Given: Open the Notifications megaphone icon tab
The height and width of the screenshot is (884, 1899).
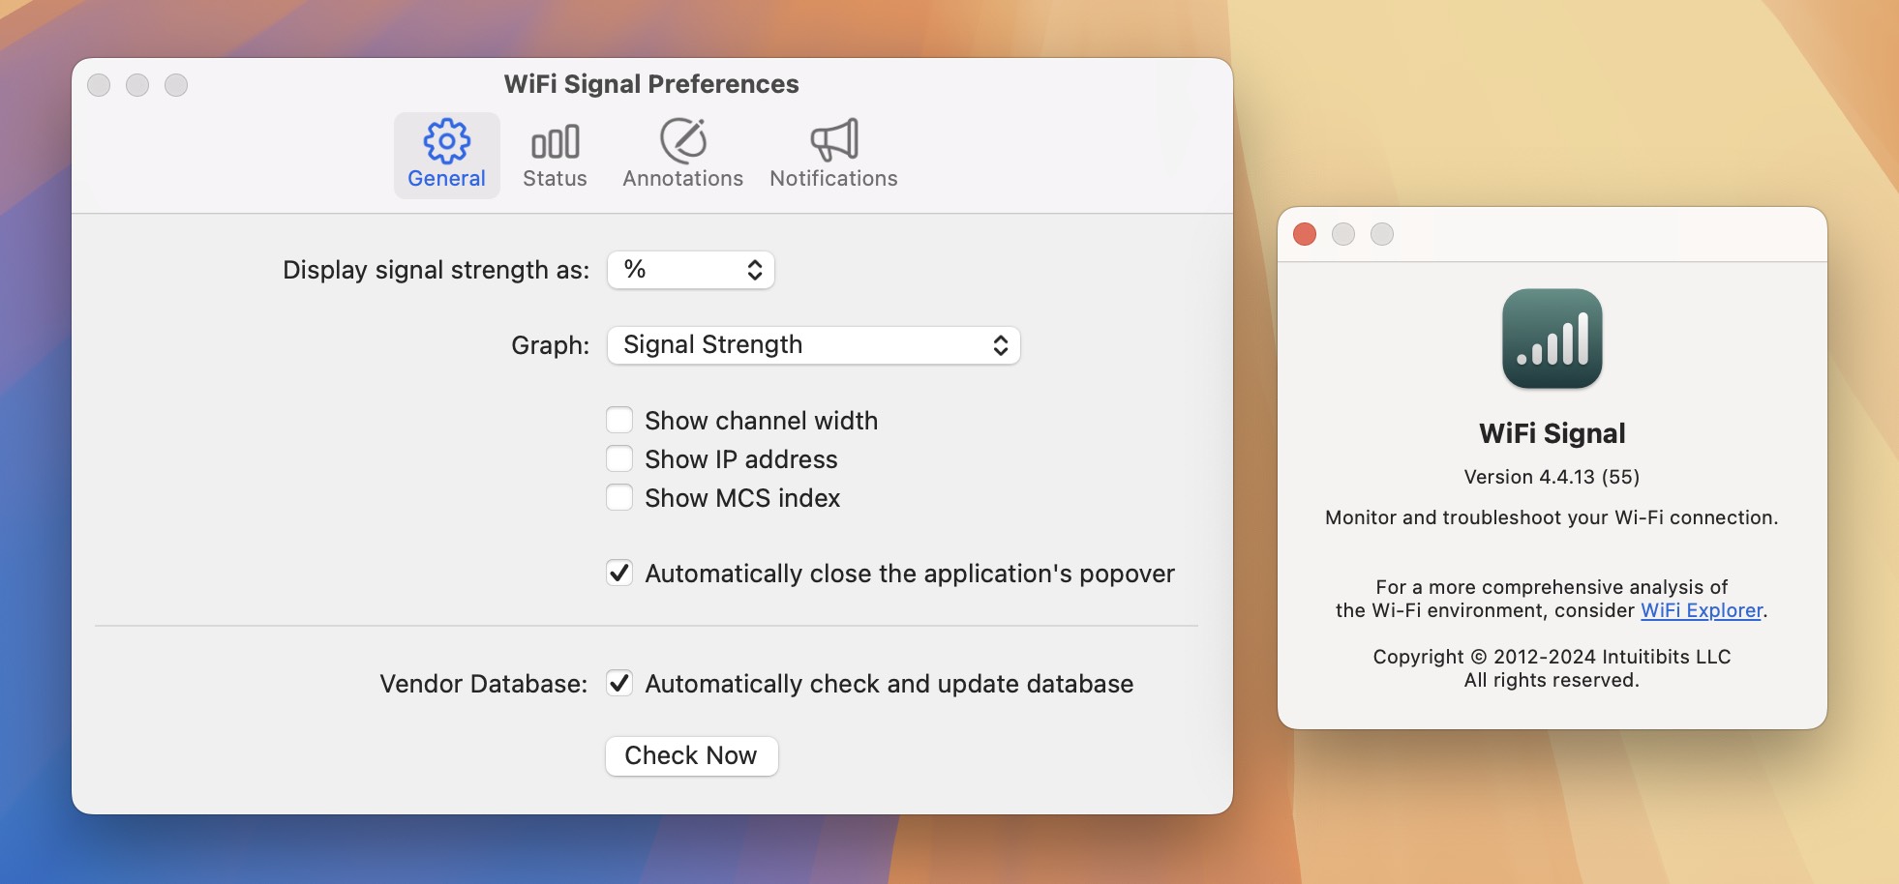Looking at the screenshot, I should pyautogui.click(x=833, y=155).
